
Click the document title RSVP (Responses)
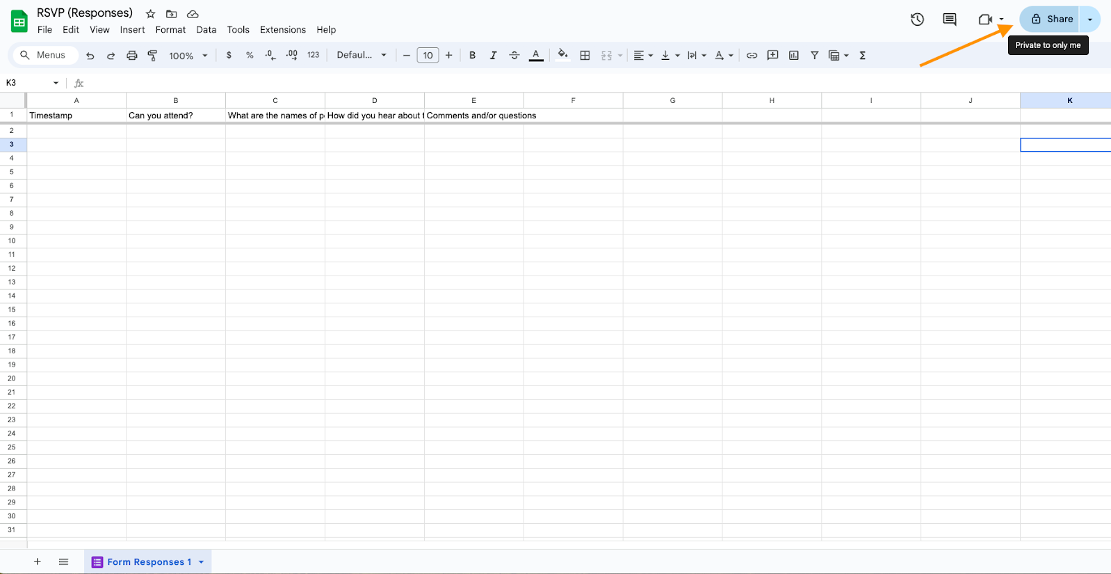coord(85,13)
